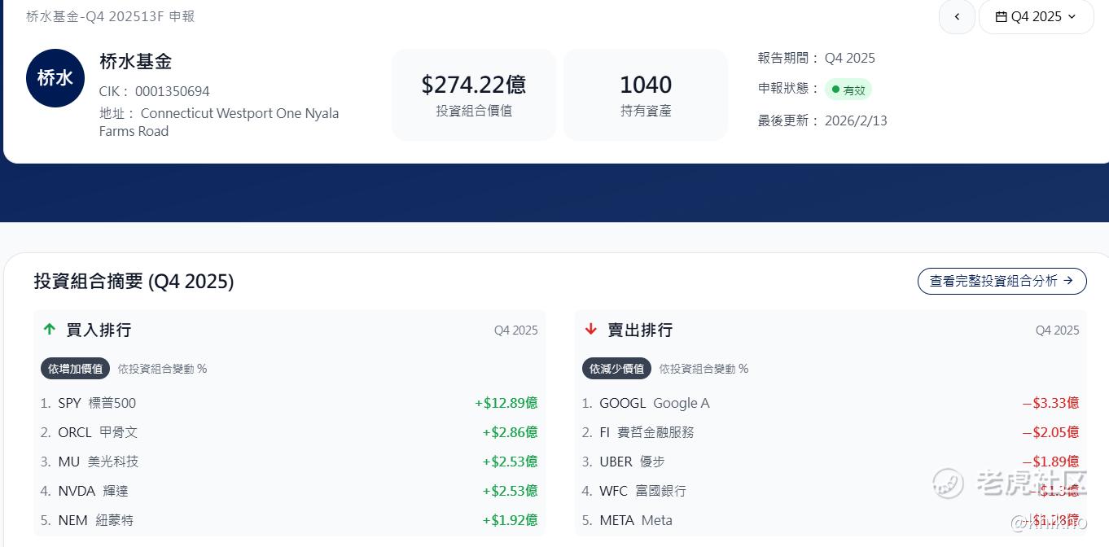Screen dimensions: 1109x547
Task: Click the 桥水 round logo avatar
Action: (x=55, y=78)
